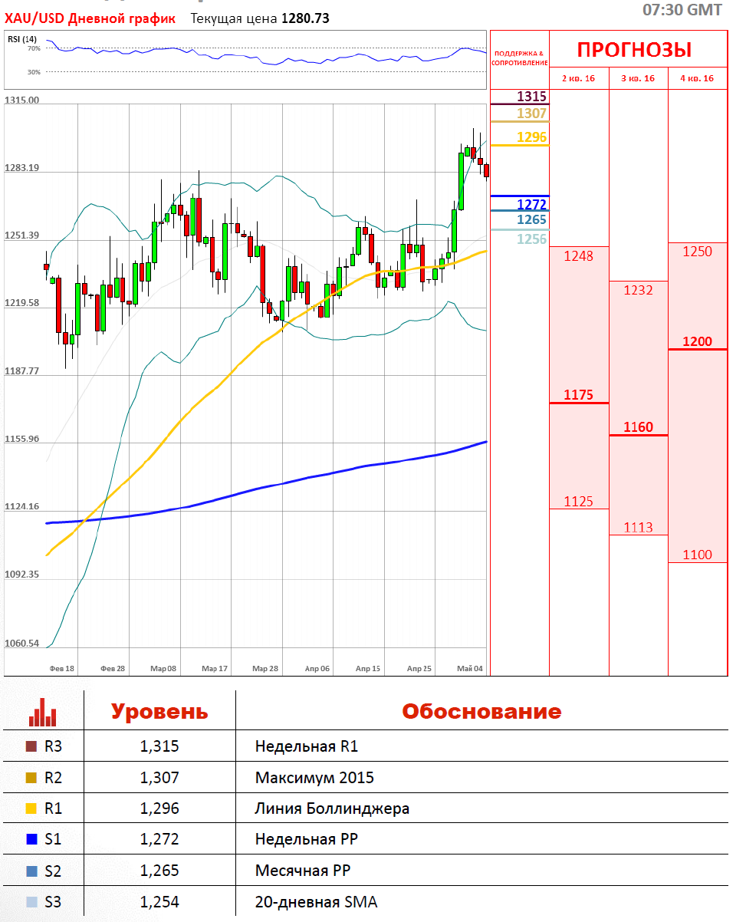The width and height of the screenshot is (746, 922).
Task: Click the 1155.96 y-axis price label
Action: click(x=21, y=439)
